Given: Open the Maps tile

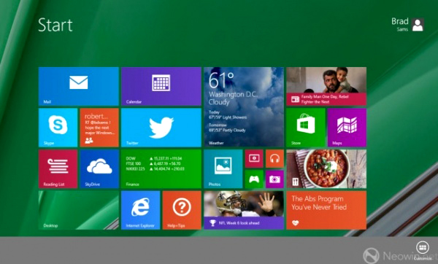Looking at the screenshot, I should pyautogui.click(x=347, y=128).
